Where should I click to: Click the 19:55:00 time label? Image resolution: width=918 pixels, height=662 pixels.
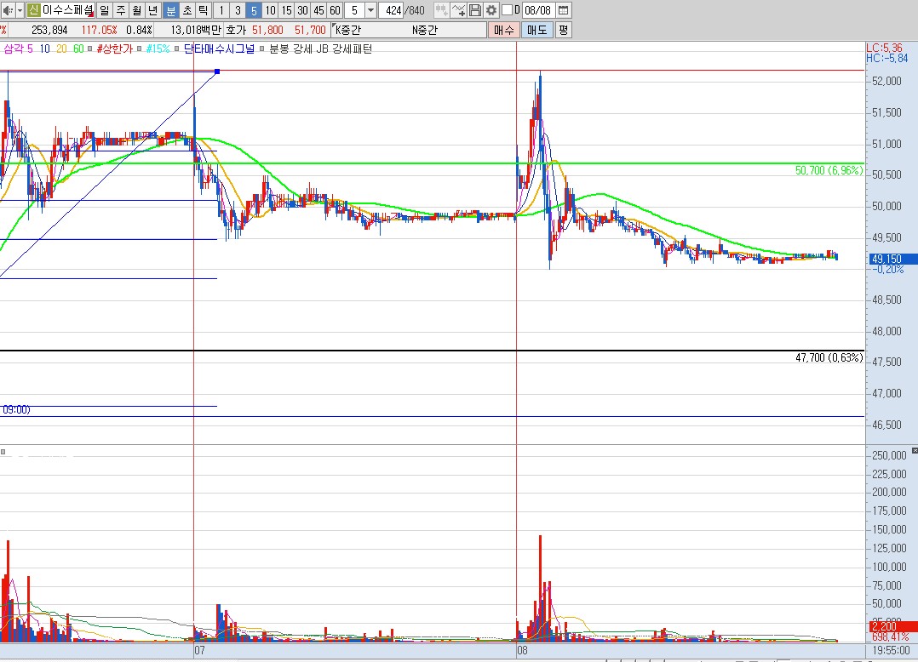pyautogui.click(x=891, y=650)
